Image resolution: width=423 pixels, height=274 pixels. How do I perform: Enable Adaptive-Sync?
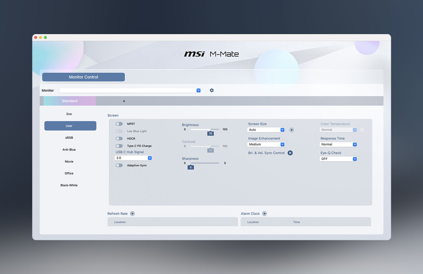[x=119, y=165]
